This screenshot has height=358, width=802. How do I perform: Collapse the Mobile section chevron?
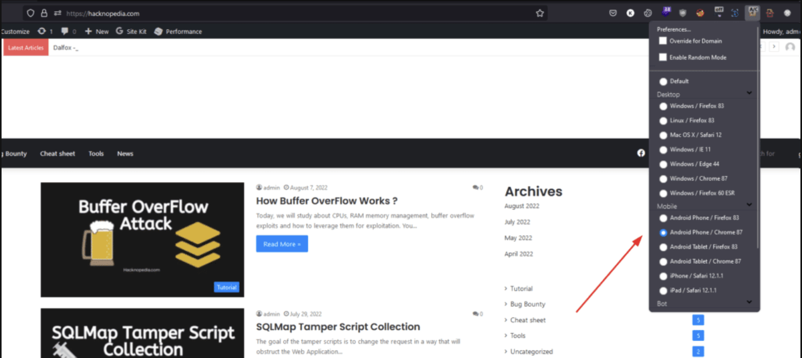(749, 205)
